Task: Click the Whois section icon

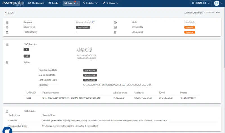Action: (x=7, y=63)
